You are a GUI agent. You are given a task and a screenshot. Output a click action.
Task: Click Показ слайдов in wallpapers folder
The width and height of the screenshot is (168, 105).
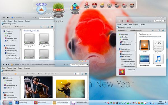(31, 74)
